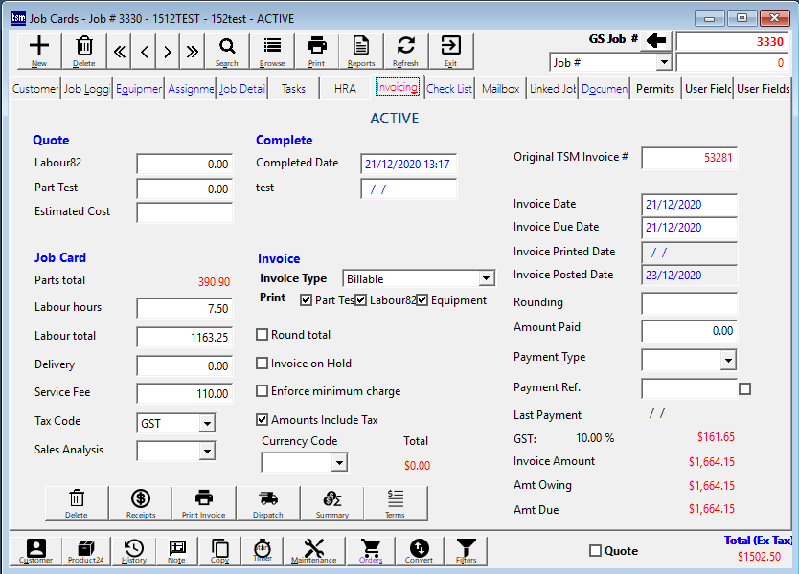
Task: Switch to the Check List tab
Action: click(449, 89)
